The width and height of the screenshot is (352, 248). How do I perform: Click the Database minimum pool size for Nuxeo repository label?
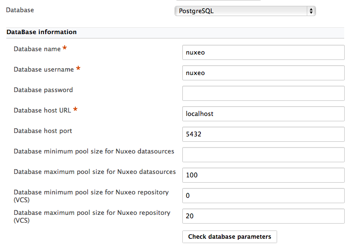click(91, 196)
